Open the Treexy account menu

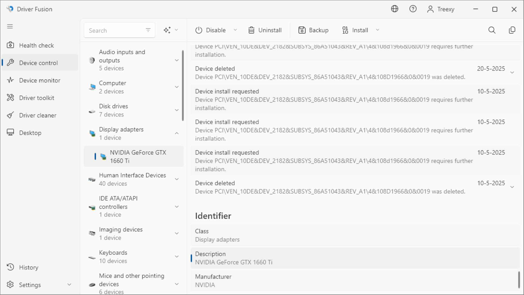(440, 9)
